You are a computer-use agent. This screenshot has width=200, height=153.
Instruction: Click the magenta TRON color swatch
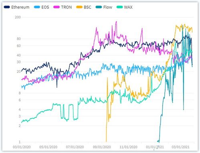click(x=57, y=7)
